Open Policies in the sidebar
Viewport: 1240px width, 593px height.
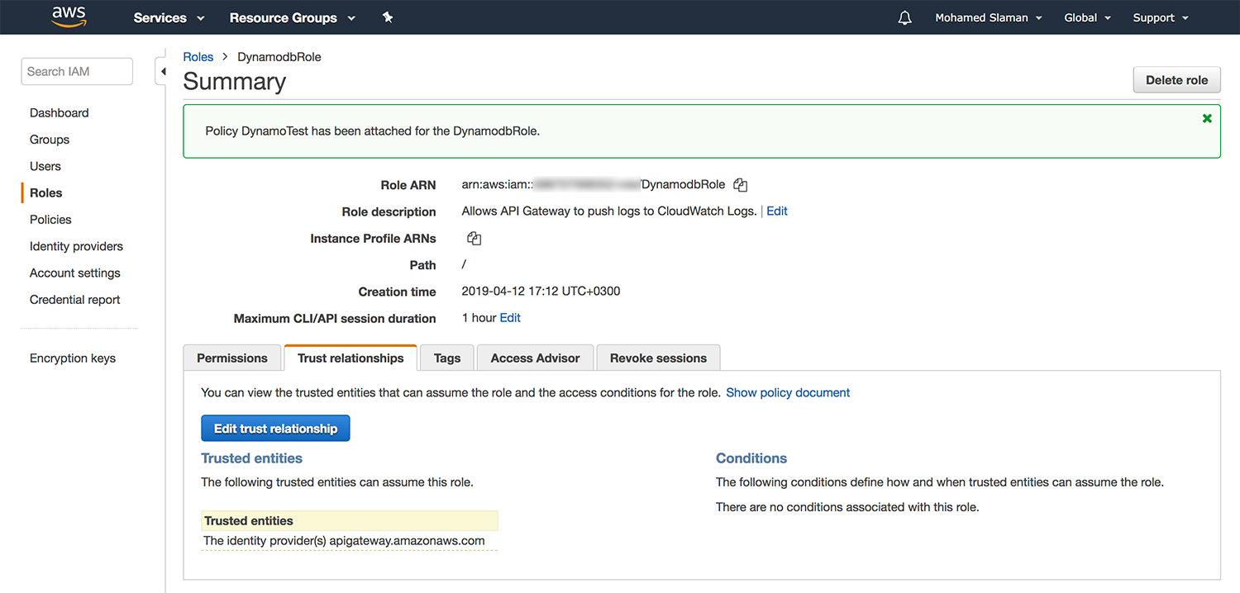[50, 220]
